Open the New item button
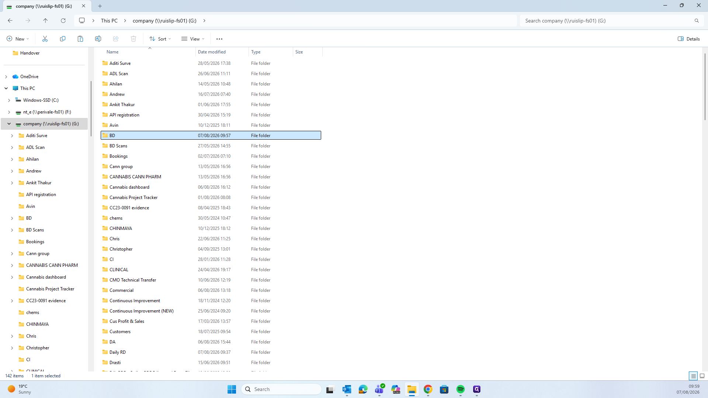The width and height of the screenshot is (708, 398). click(18, 39)
